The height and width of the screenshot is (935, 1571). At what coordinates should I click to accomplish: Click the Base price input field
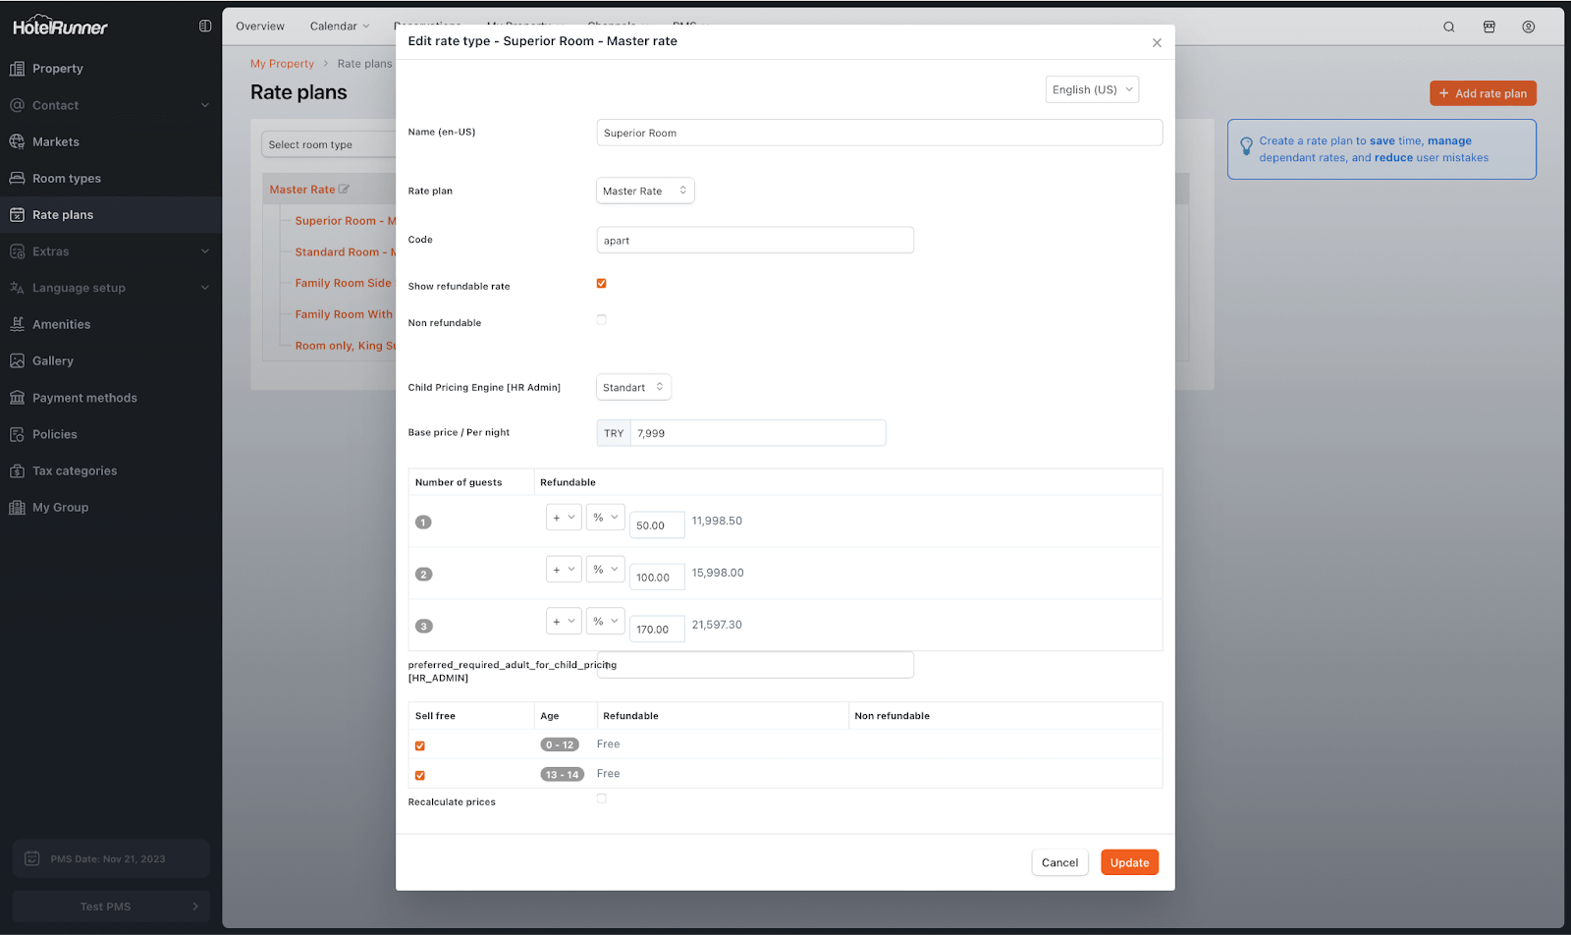tap(756, 433)
